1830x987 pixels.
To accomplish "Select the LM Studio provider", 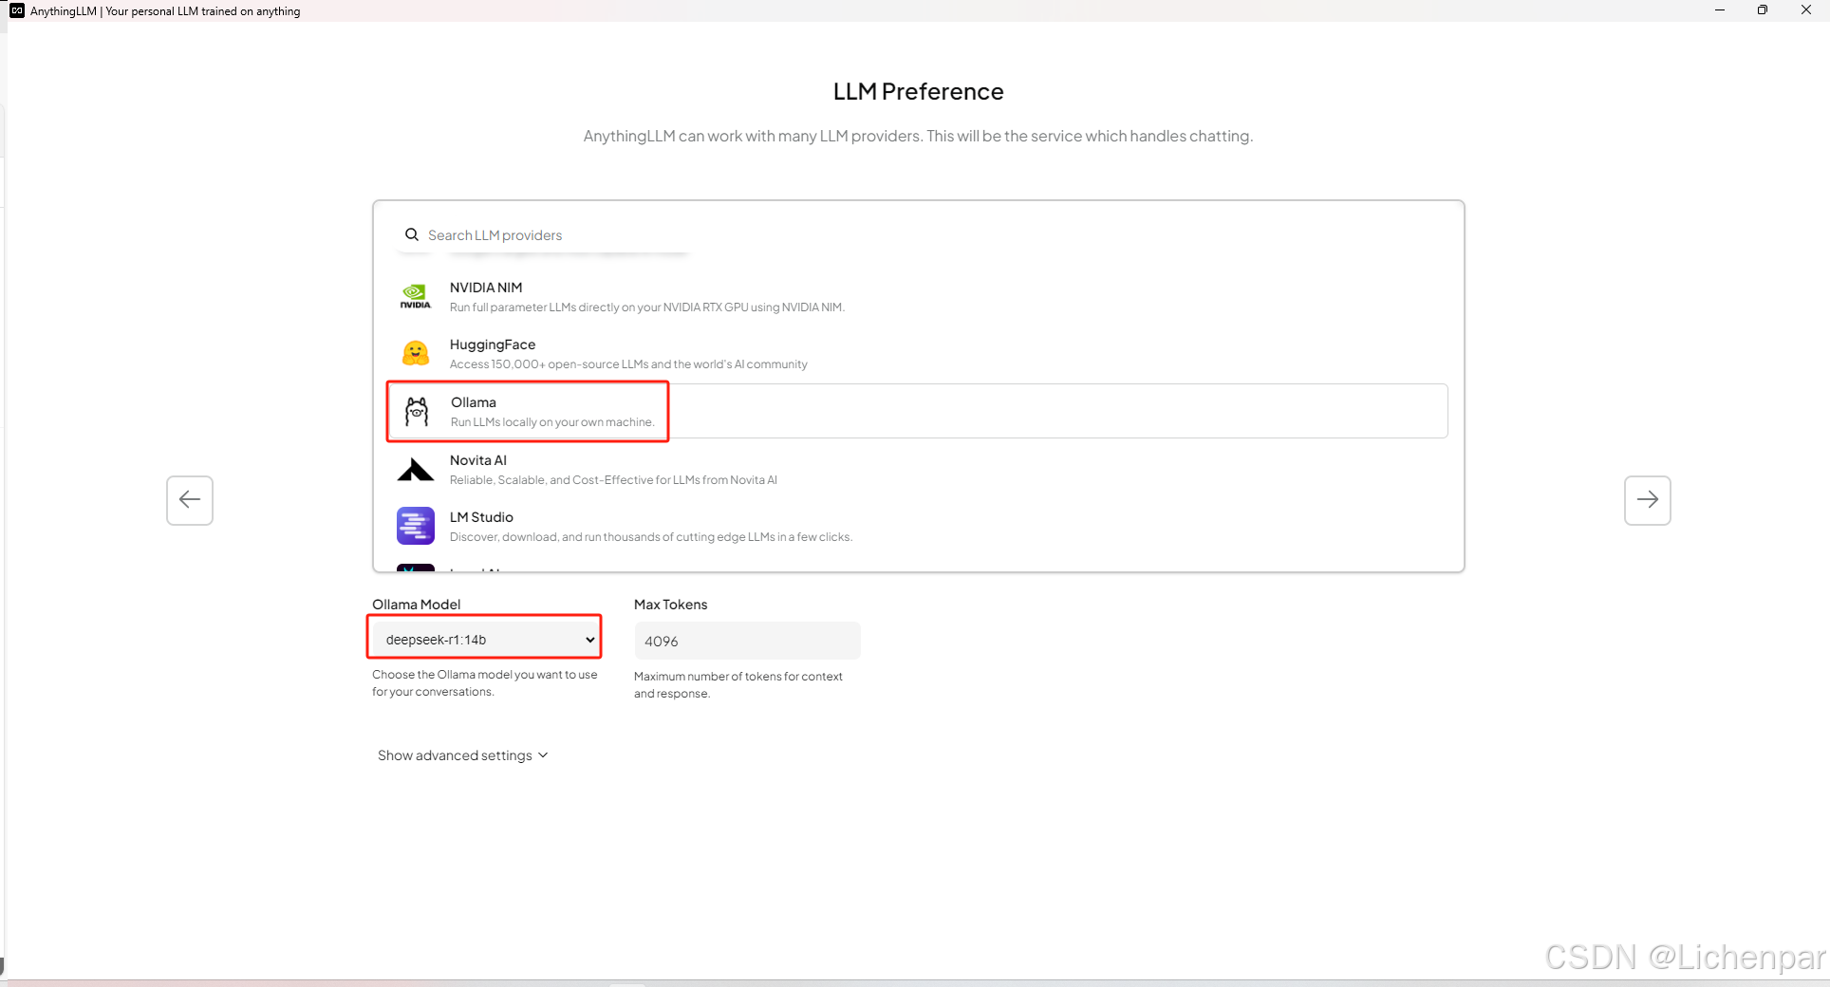I will (x=919, y=527).
